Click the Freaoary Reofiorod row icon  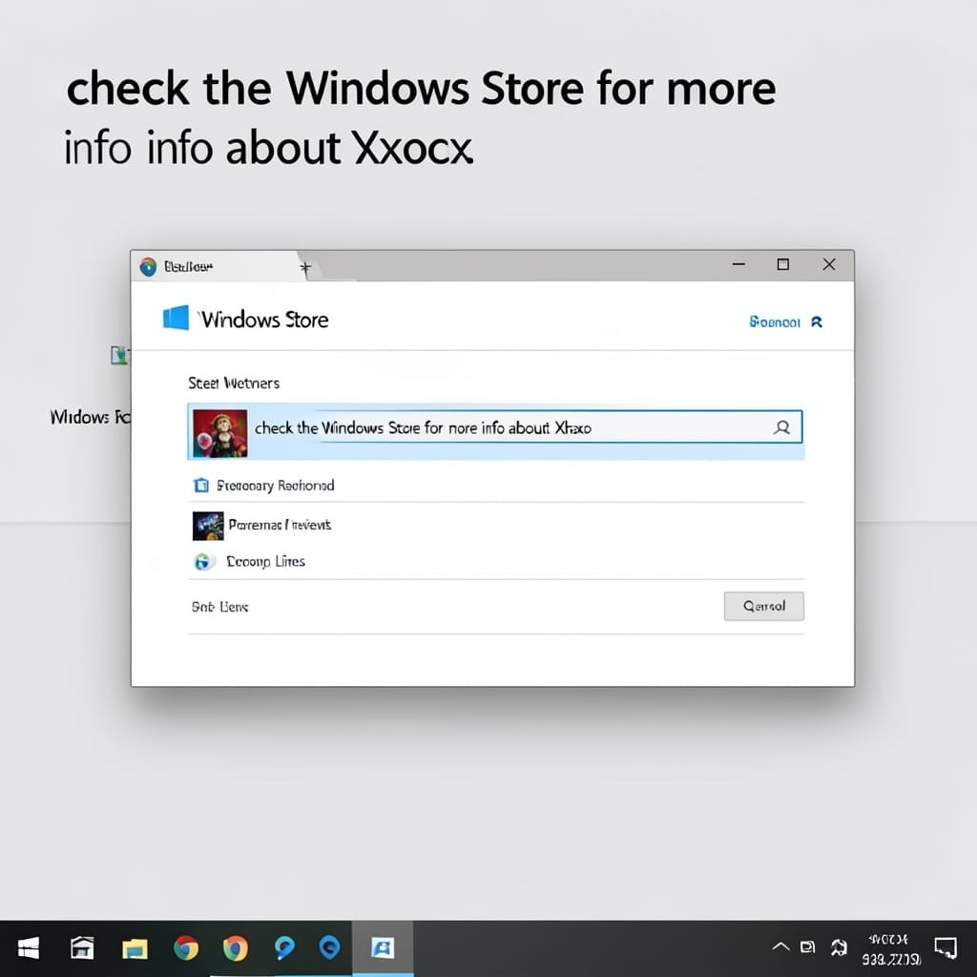[x=201, y=485]
